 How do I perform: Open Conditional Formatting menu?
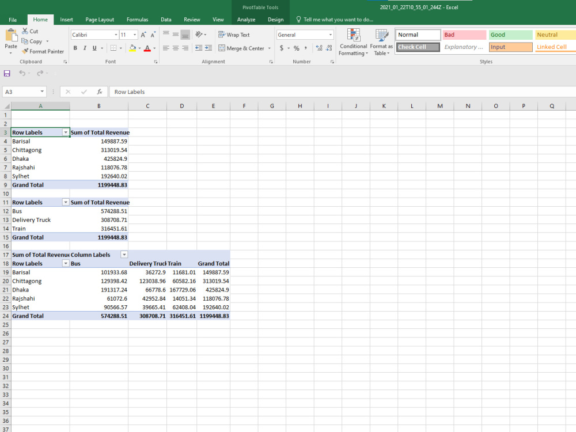(353, 43)
